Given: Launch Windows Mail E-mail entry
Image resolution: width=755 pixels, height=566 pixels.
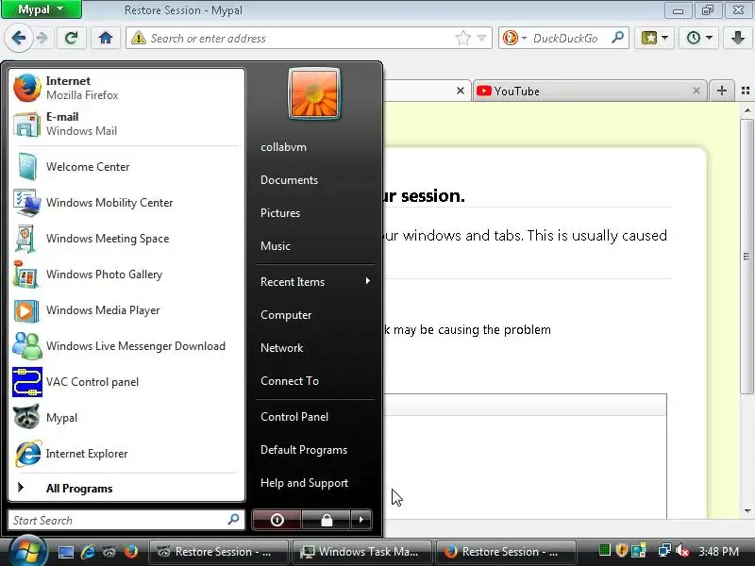Looking at the screenshot, I should pyautogui.click(x=126, y=124).
